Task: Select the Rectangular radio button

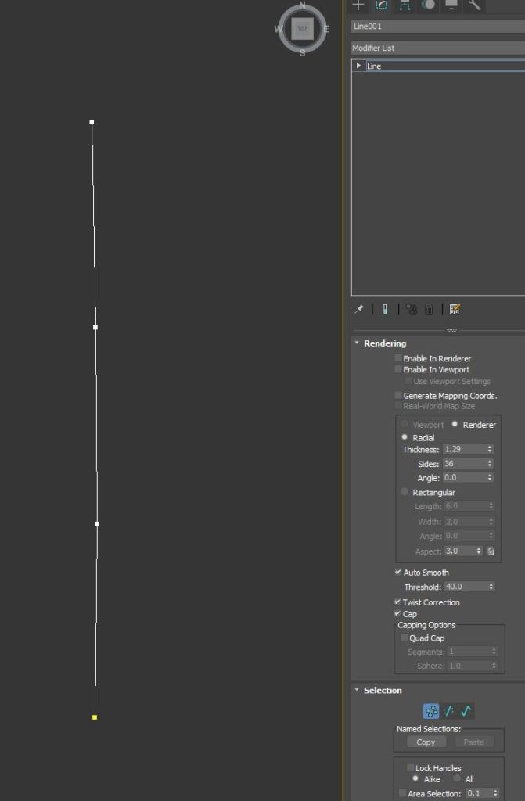Action: pyautogui.click(x=405, y=492)
